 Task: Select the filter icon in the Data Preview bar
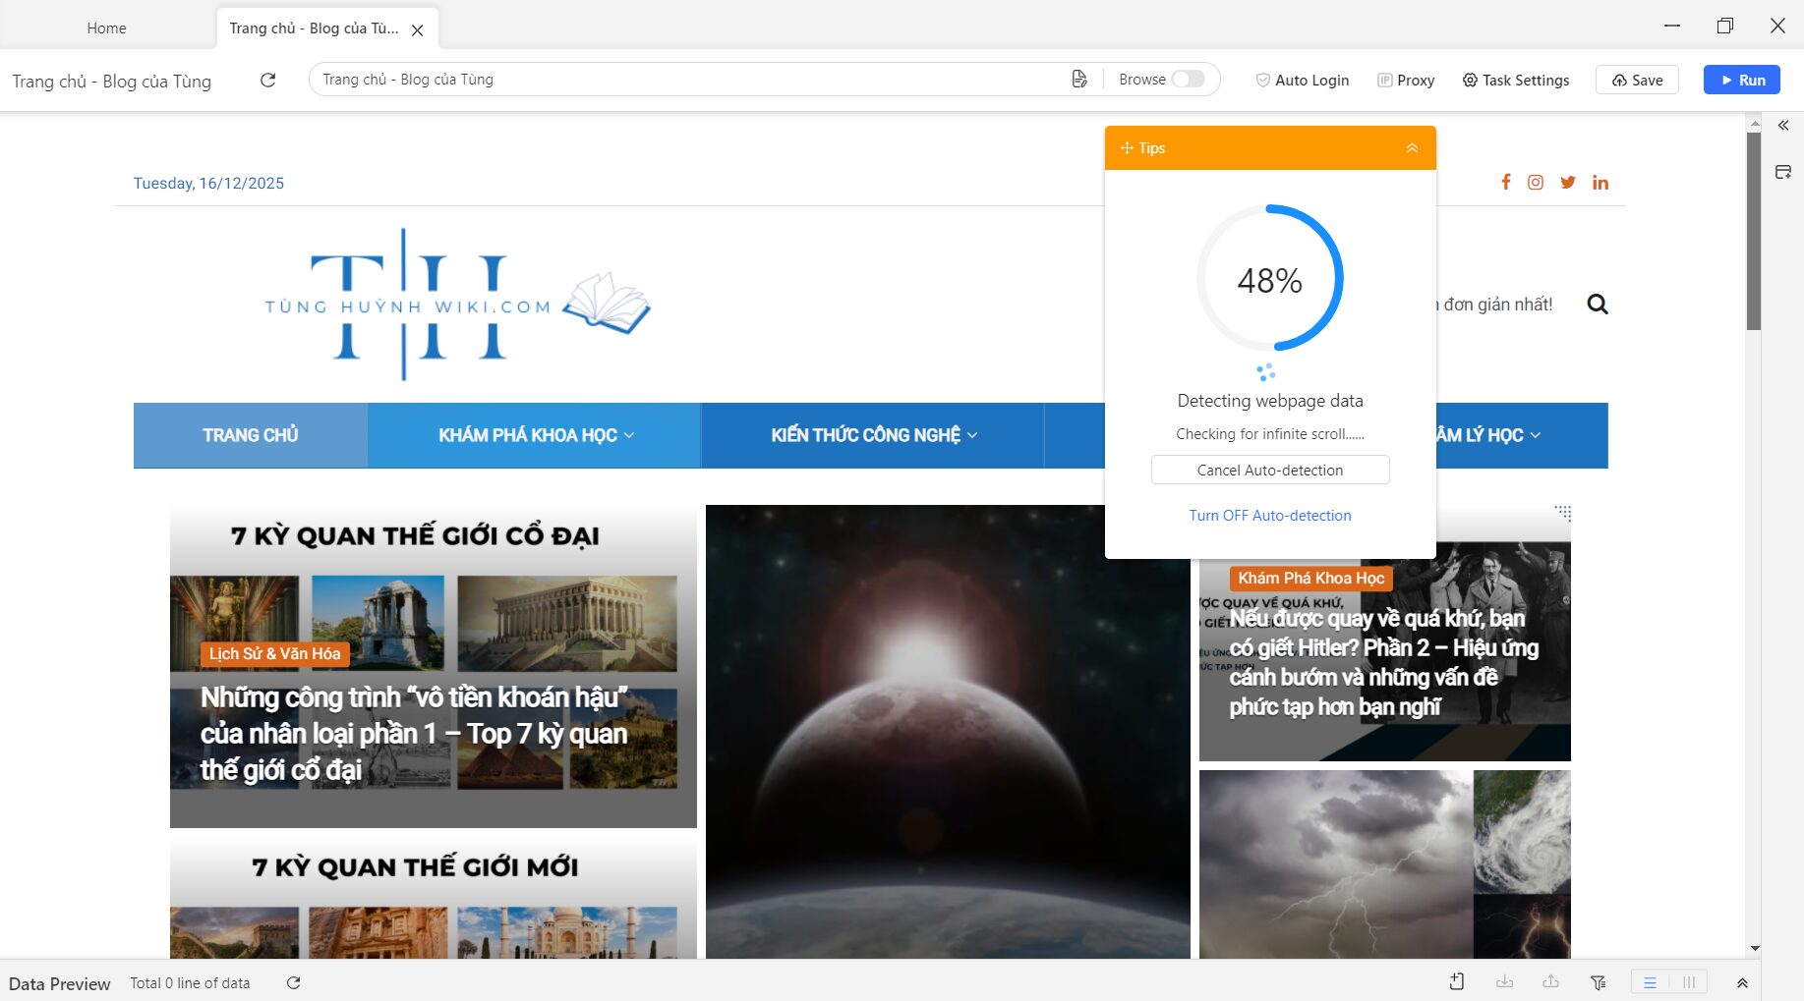(x=1599, y=981)
